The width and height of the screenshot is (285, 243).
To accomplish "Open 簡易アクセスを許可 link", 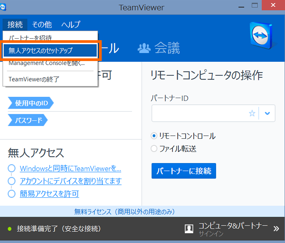I will (49, 194).
